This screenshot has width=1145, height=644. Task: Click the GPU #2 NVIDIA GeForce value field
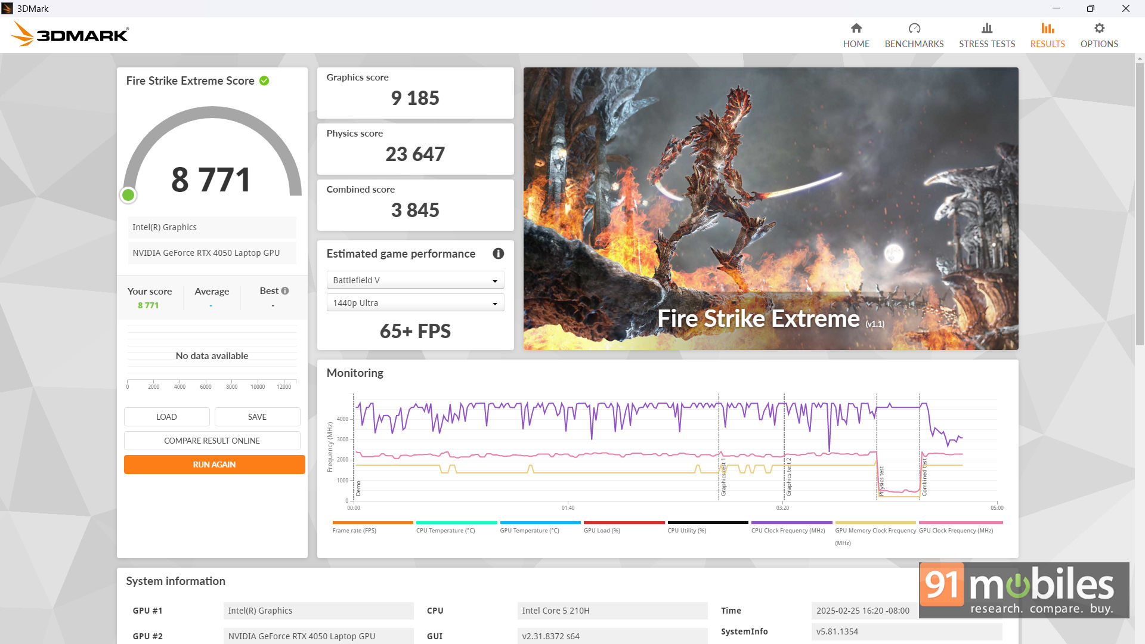318,636
